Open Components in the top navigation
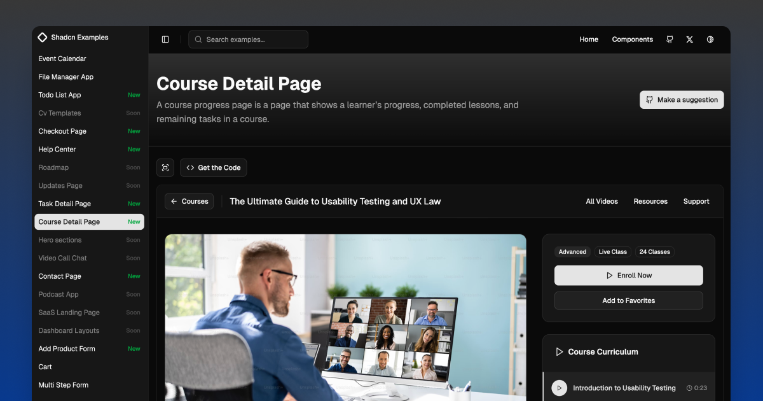This screenshot has height=401, width=763. tap(632, 39)
